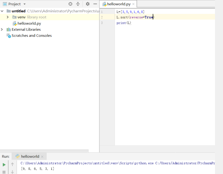
Task: Expand the External Libraries node
Action: coord(2,30)
